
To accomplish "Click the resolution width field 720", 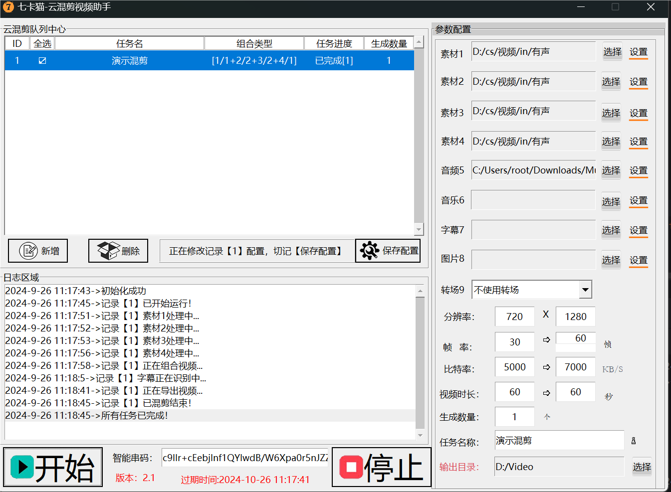I will (515, 317).
